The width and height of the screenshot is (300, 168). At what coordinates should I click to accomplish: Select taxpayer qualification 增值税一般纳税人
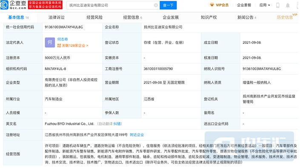[x=257, y=83]
